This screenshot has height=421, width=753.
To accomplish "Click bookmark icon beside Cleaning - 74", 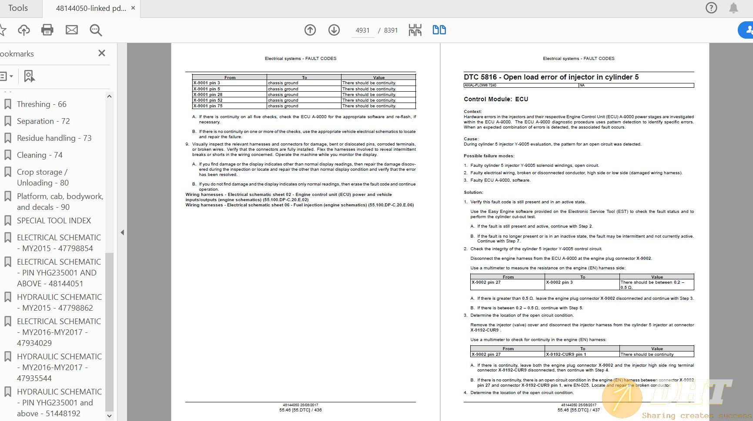I will (7, 155).
